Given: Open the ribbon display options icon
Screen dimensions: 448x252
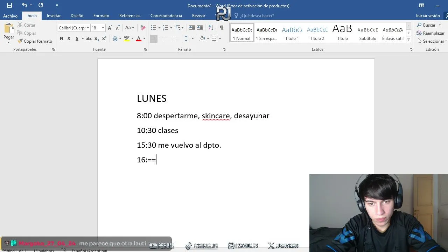Looking at the screenshot, I should coord(421,5).
